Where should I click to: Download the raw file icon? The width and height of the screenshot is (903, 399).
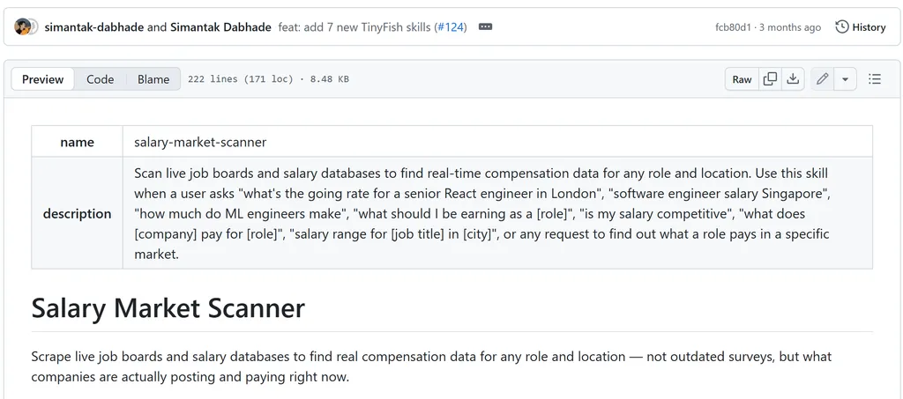click(793, 79)
